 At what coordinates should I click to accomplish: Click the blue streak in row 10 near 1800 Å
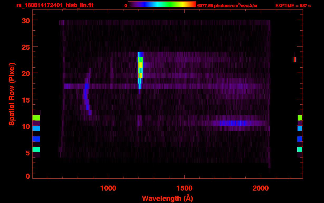pos(232,123)
